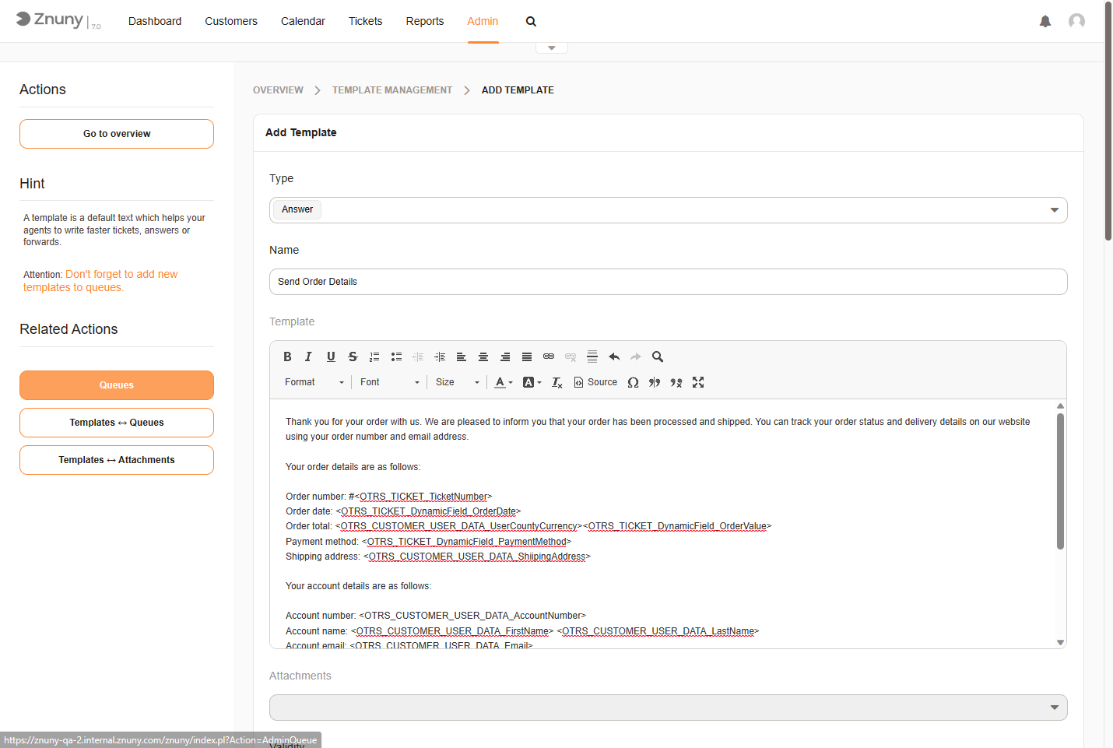Insert a special character with the omega icon

pyautogui.click(x=633, y=382)
